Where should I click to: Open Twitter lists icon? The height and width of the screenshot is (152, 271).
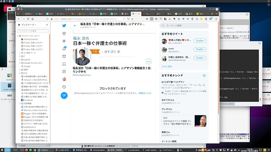64,71
